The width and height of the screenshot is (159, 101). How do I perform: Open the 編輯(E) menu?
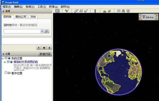pos(18,7)
